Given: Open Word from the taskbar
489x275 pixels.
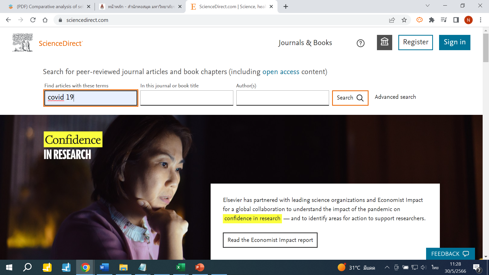Looking at the screenshot, I should pyautogui.click(x=104, y=267).
